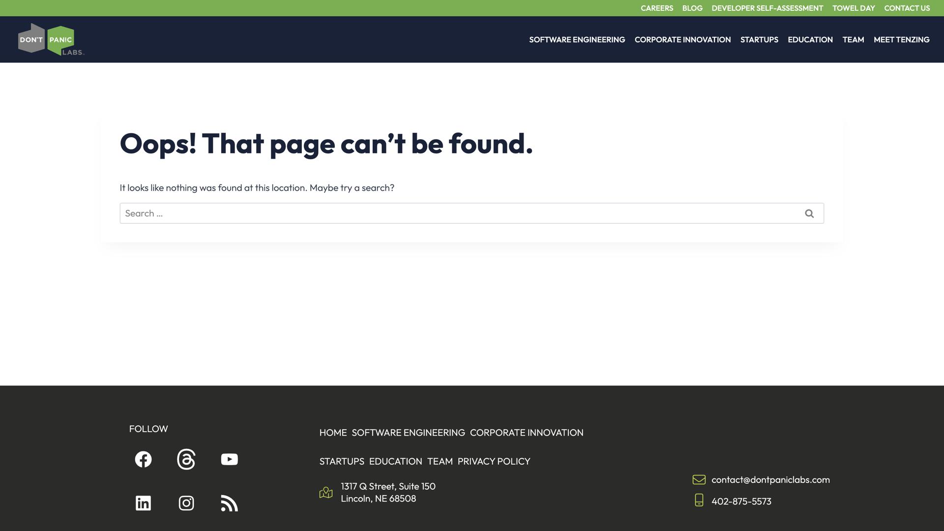Screen dimensions: 944x531
Task: Open the Threads social icon
Action: pos(186,459)
